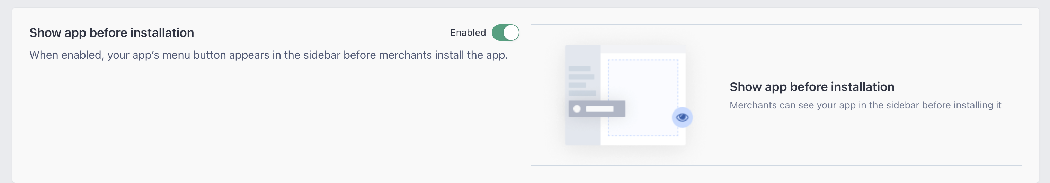Click the white circle in menu button graphic
The image size is (1050, 183).
click(x=577, y=108)
